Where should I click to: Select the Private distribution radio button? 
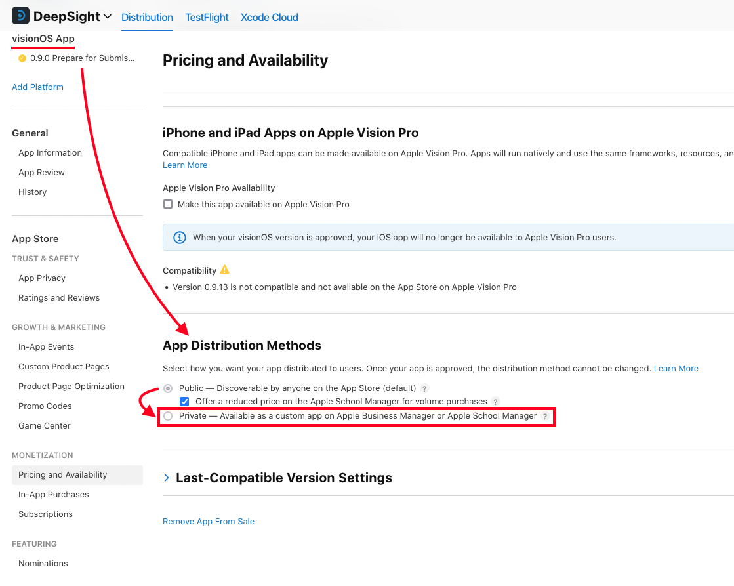tap(167, 416)
